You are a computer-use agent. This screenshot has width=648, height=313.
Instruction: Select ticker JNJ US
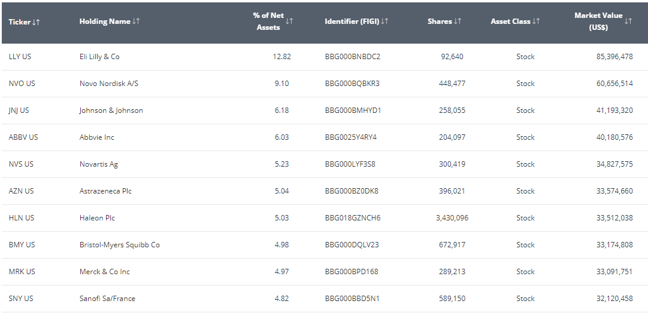pos(19,110)
